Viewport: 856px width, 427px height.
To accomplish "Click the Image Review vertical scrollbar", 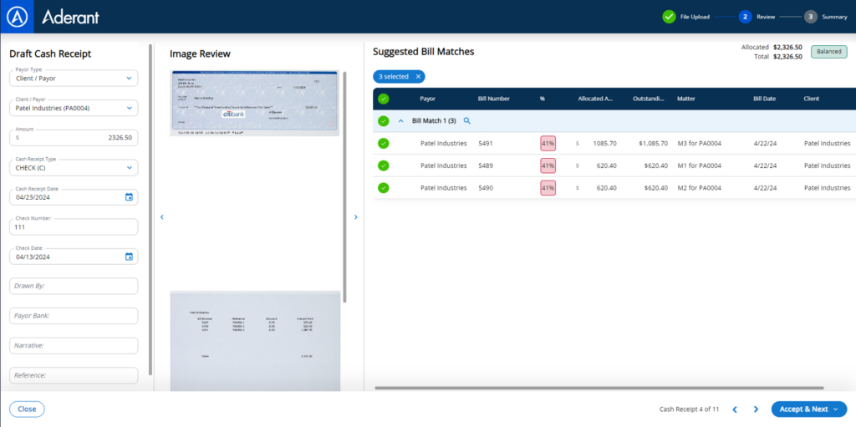I will (344, 186).
